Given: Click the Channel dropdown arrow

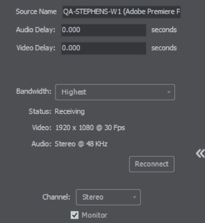Looking at the screenshot, I should (134, 197).
